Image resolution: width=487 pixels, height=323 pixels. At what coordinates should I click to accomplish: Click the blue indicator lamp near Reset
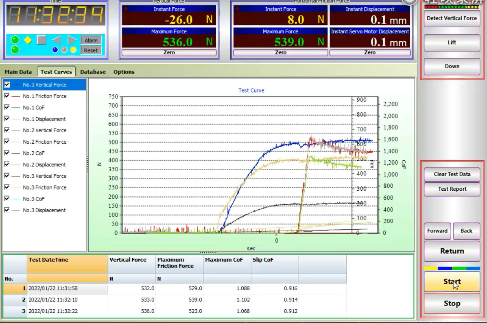pyautogui.click(x=55, y=49)
